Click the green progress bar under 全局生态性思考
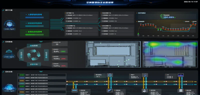The height and width of the screenshot is (95, 200). point(34,35)
